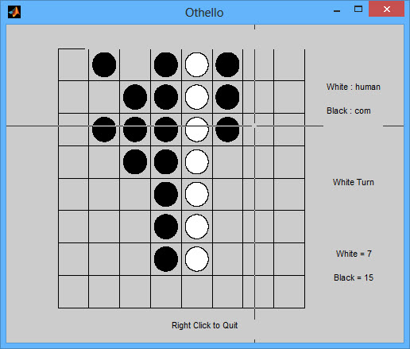
Task: Select the empty top-left corner square of the board
Action: tap(73, 64)
